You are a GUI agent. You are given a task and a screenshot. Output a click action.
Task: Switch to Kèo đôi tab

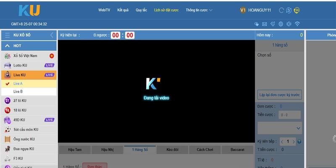[172, 150]
